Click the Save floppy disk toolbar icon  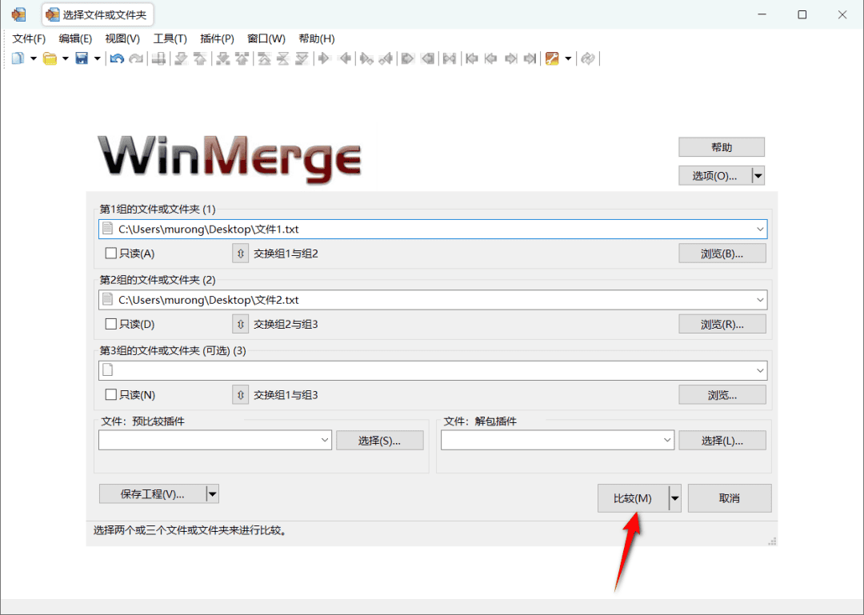82,58
